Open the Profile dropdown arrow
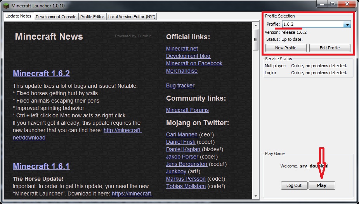The image size is (359, 204). (x=347, y=24)
